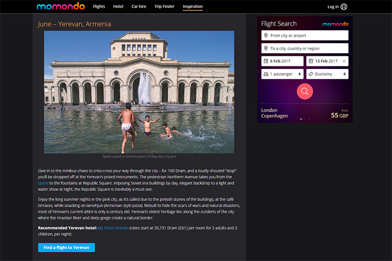Click the 55 GBP price
Image resolution: width=392 pixels, height=261 pixels.
340,115
